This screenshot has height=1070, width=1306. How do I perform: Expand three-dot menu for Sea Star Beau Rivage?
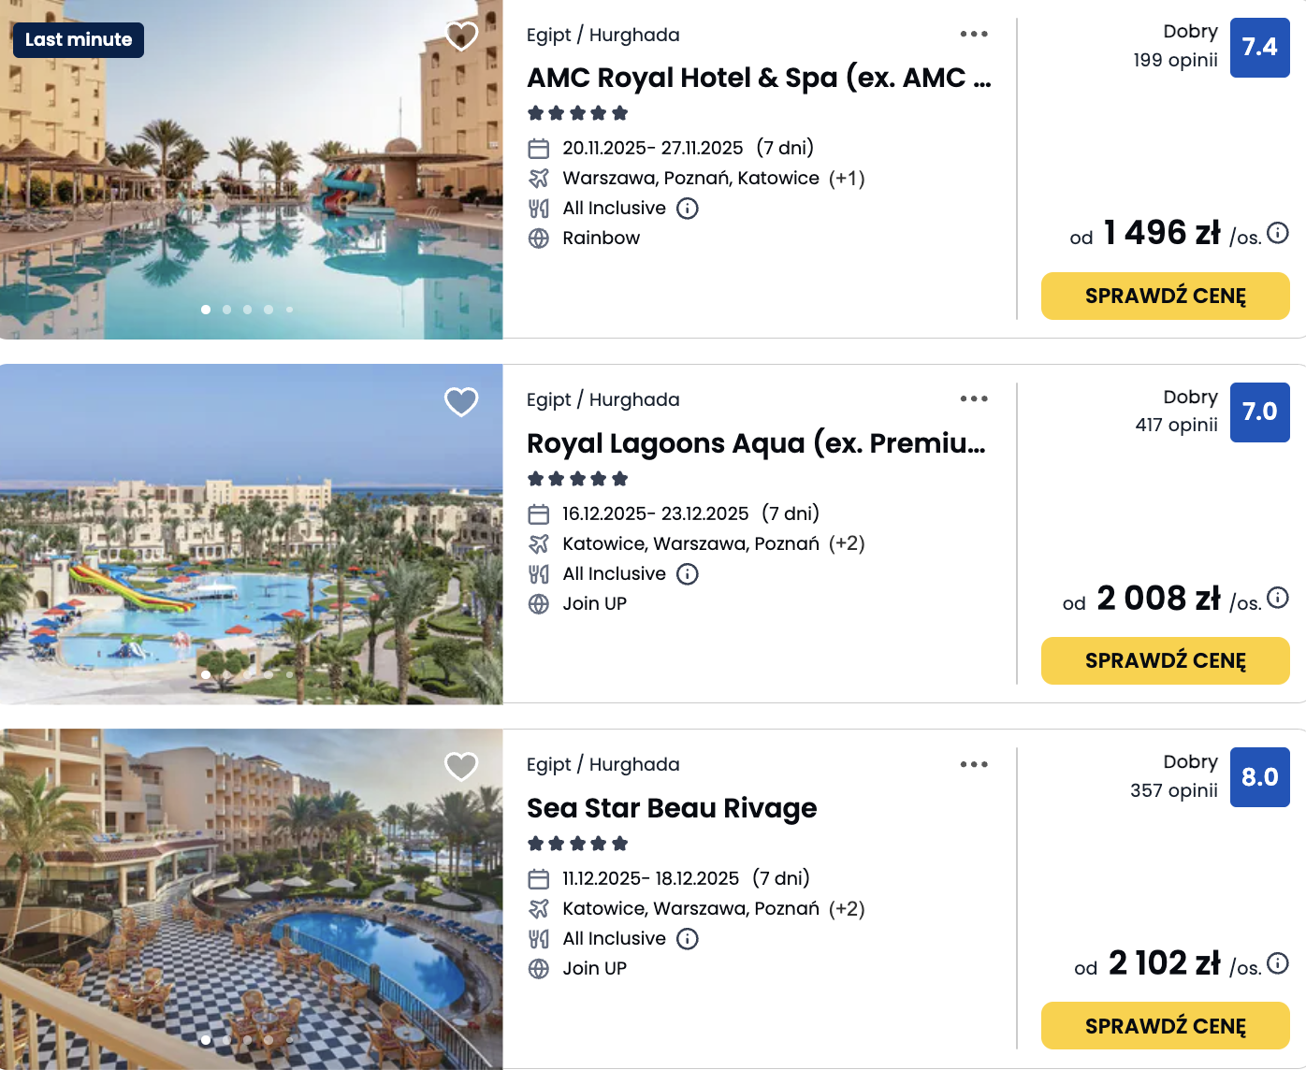[x=974, y=764]
